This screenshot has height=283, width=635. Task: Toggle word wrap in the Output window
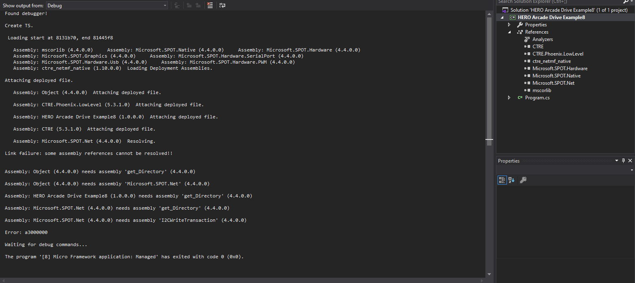point(222,5)
